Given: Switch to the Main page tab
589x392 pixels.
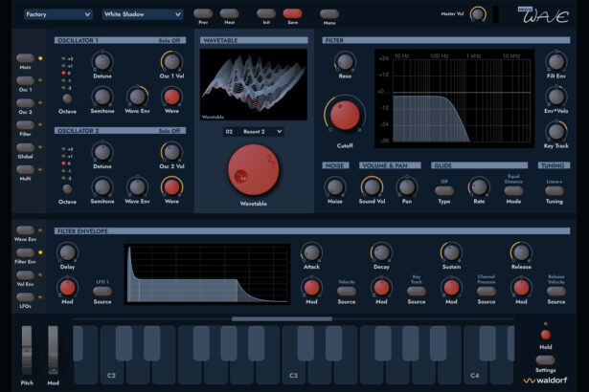Looking at the screenshot, I should [25, 58].
